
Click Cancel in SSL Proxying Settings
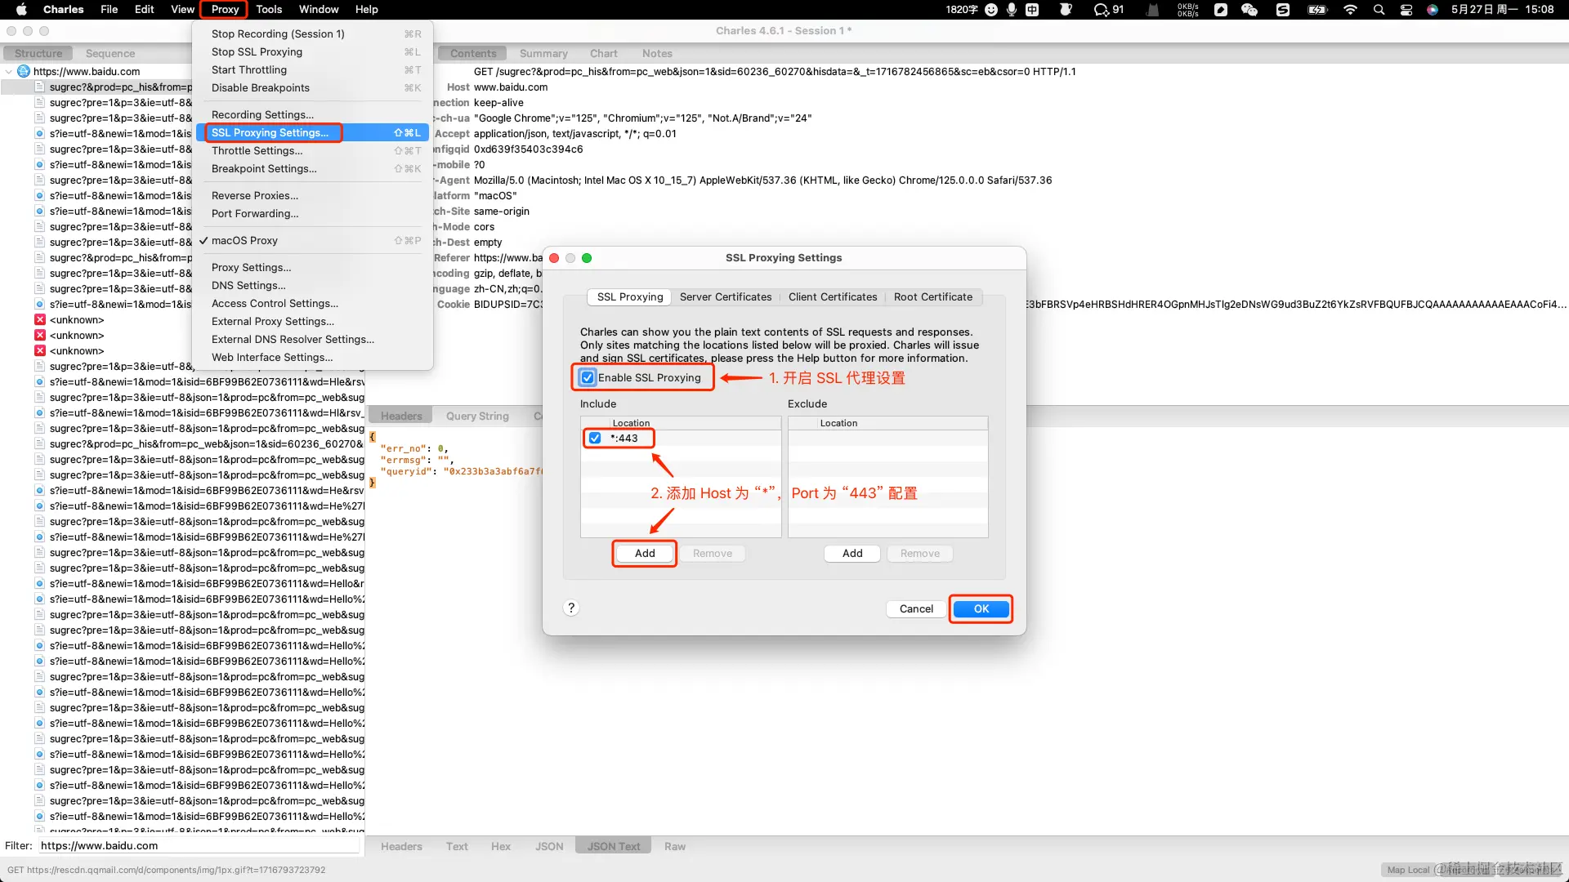coord(916,609)
